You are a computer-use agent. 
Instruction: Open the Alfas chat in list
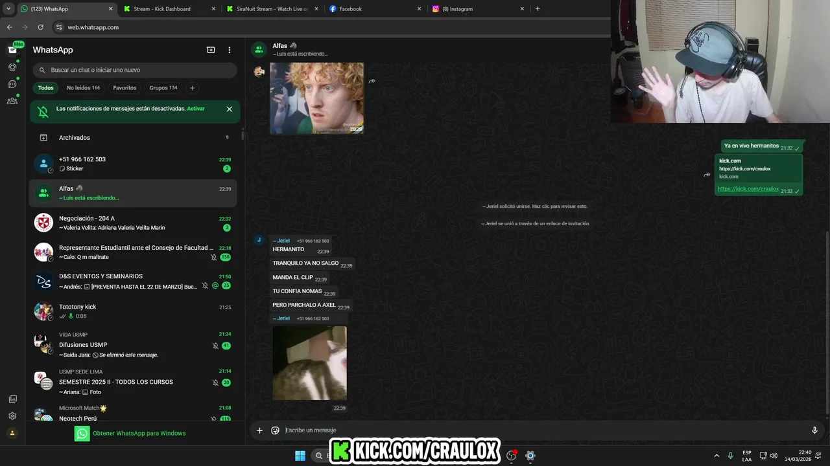tap(133, 193)
